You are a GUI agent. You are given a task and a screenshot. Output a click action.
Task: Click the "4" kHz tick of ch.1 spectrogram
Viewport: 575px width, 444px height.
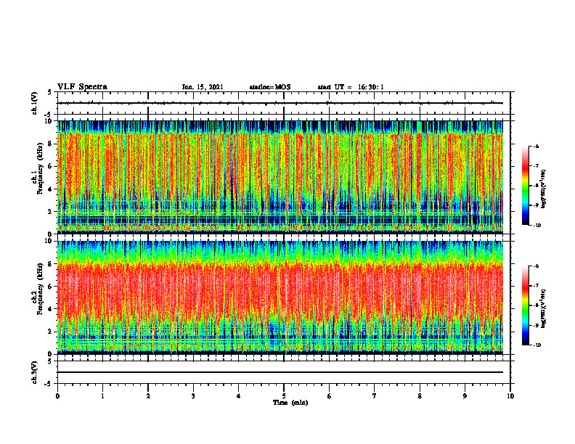(x=51, y=189)
